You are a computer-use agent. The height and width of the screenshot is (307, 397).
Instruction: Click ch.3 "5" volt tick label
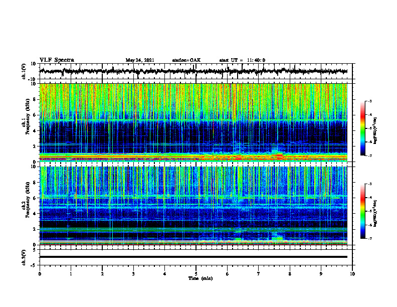click(35, 250)
